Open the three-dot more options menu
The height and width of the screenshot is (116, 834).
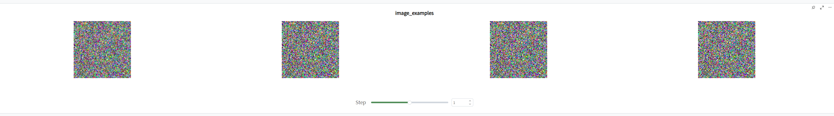pos(830,8)
